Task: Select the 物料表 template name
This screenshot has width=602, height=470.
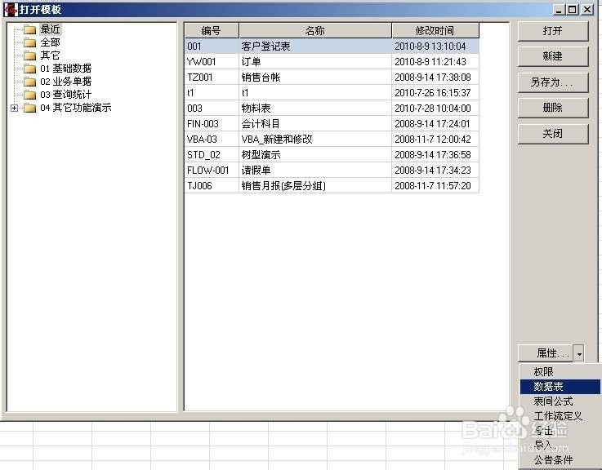Action: click(x=256, y=109)
